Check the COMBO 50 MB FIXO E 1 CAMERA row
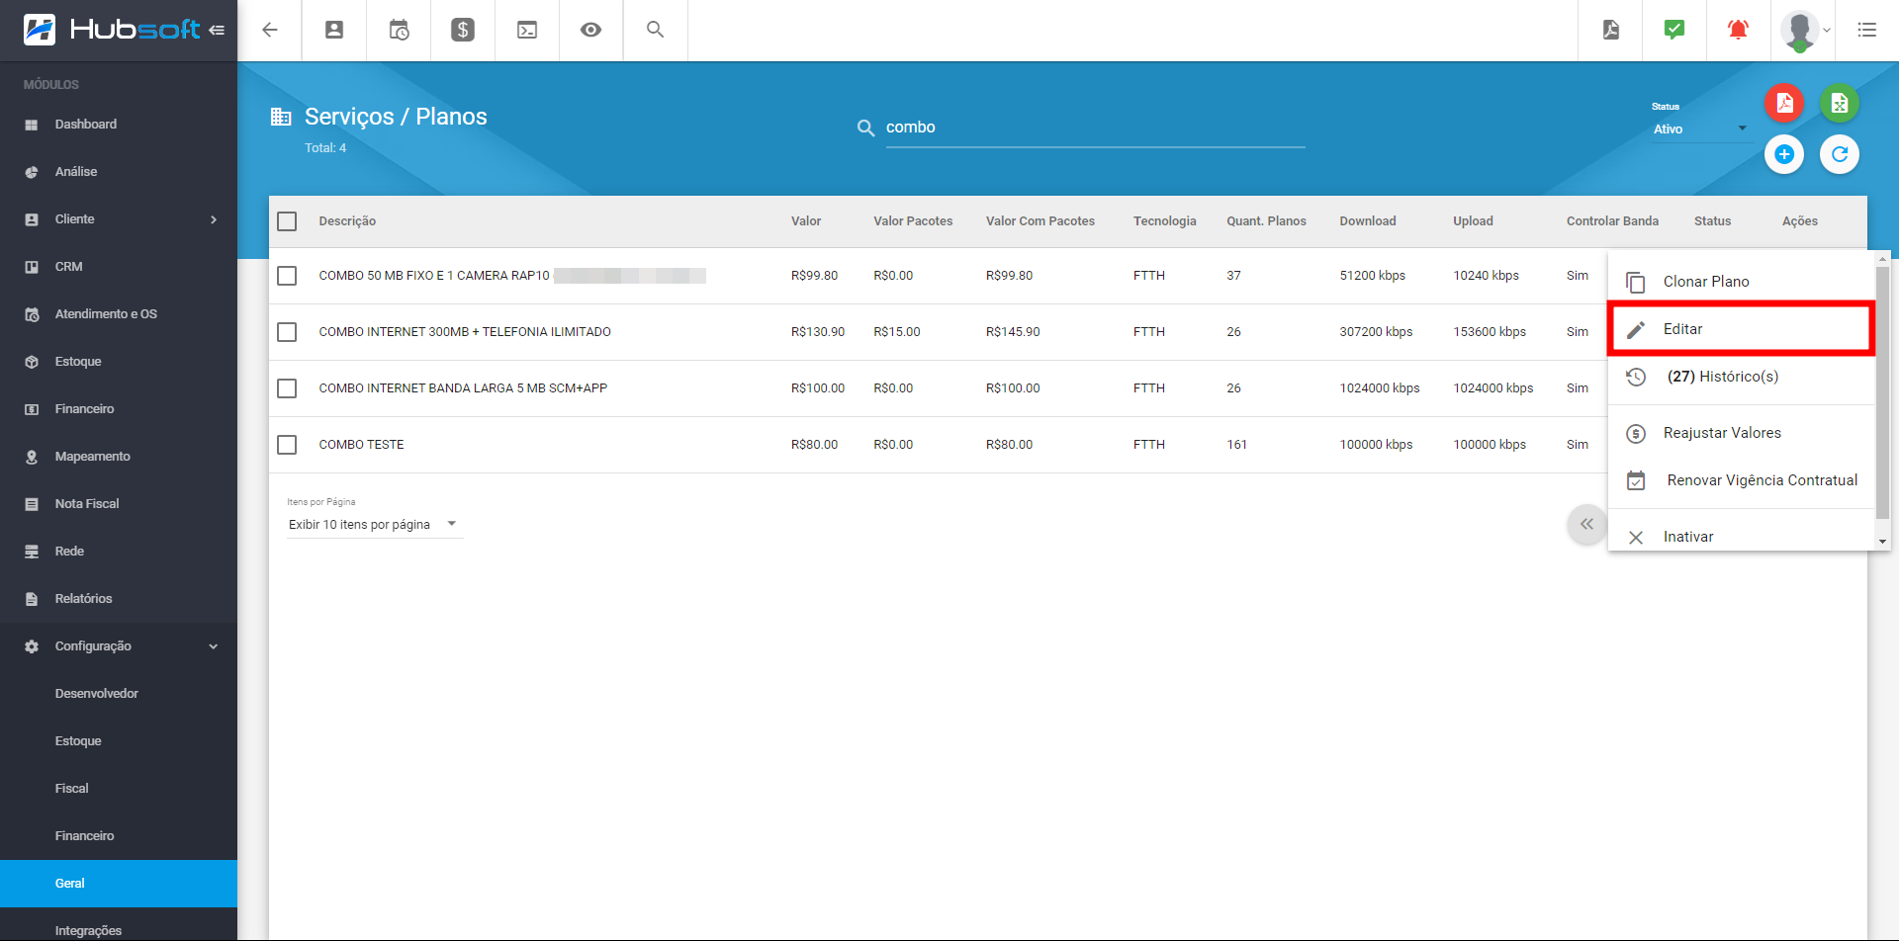The width and height of the screenshot is (1899, 941). click(287, 276)
